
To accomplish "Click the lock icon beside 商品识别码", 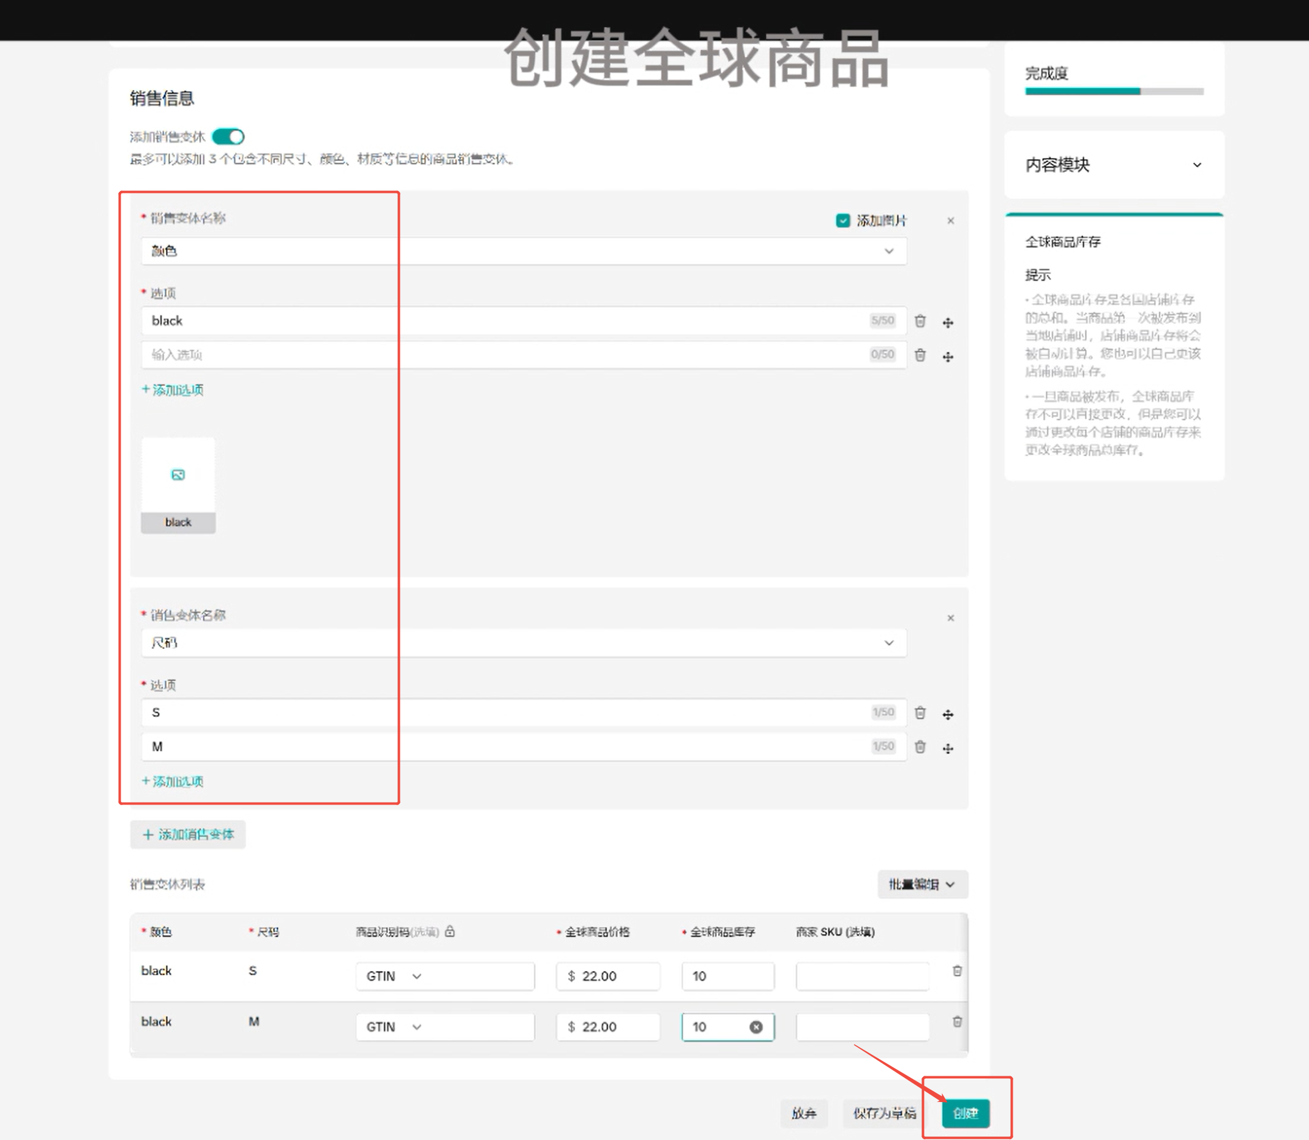I will point(449,931).
